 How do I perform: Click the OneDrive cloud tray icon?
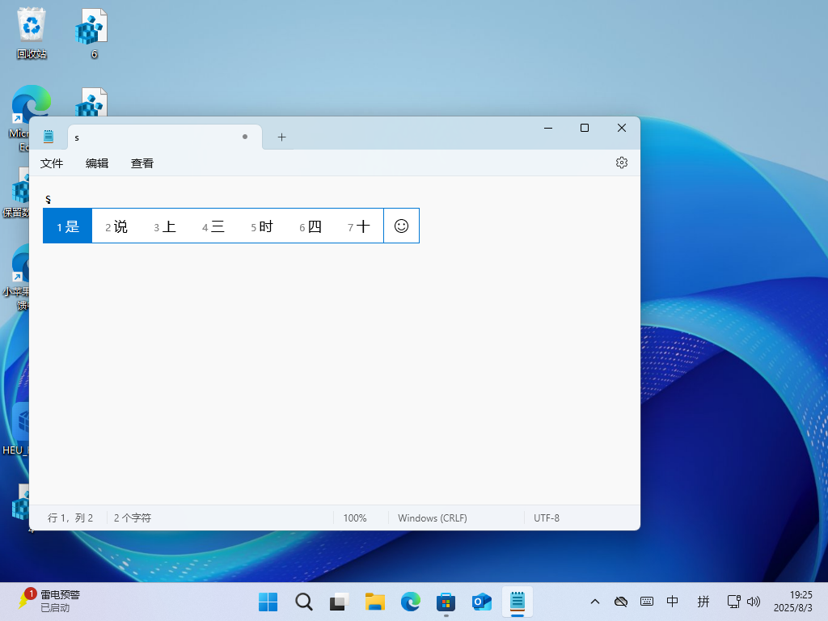tap(621, 602)
